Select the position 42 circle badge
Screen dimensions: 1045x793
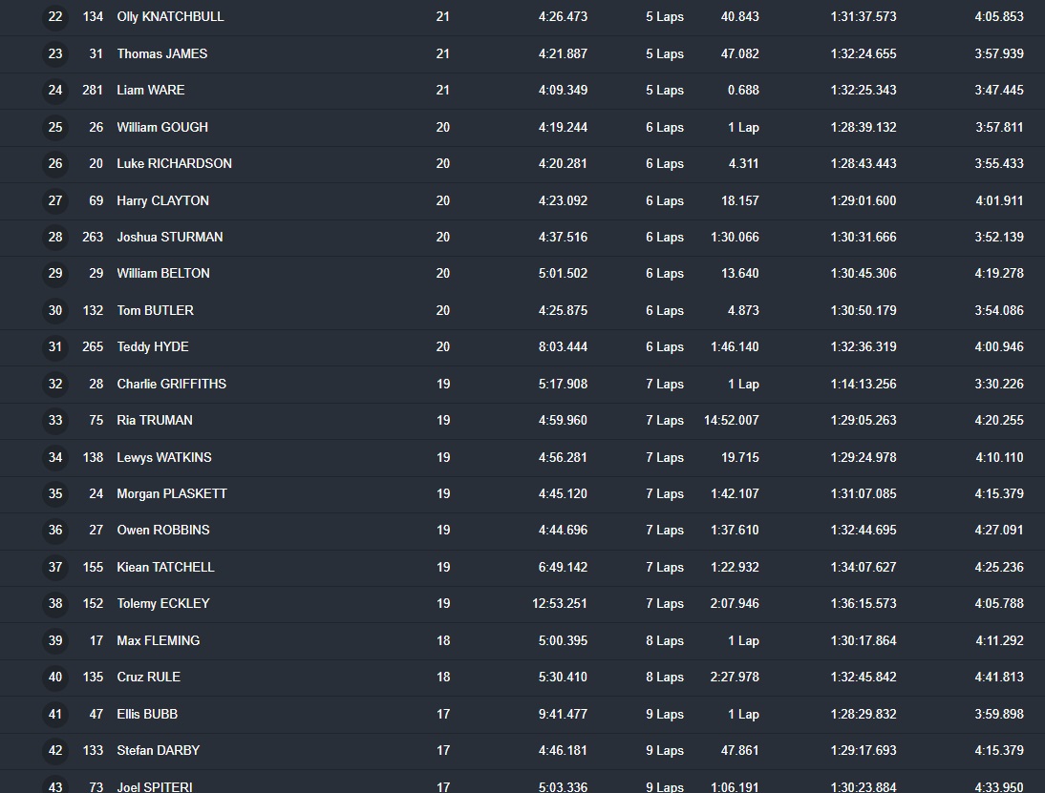55,750
